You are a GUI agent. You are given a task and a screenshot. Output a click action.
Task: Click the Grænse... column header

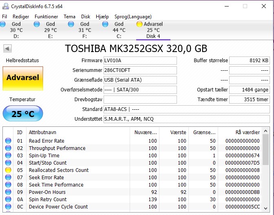pyautogui.click(x=203, y=132)
